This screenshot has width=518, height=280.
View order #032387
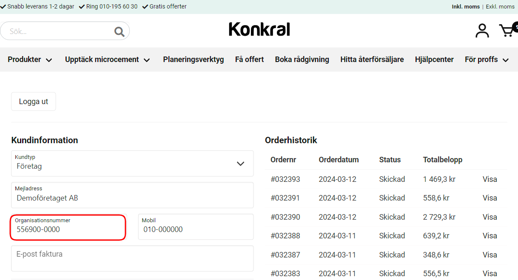coord(490,255)
